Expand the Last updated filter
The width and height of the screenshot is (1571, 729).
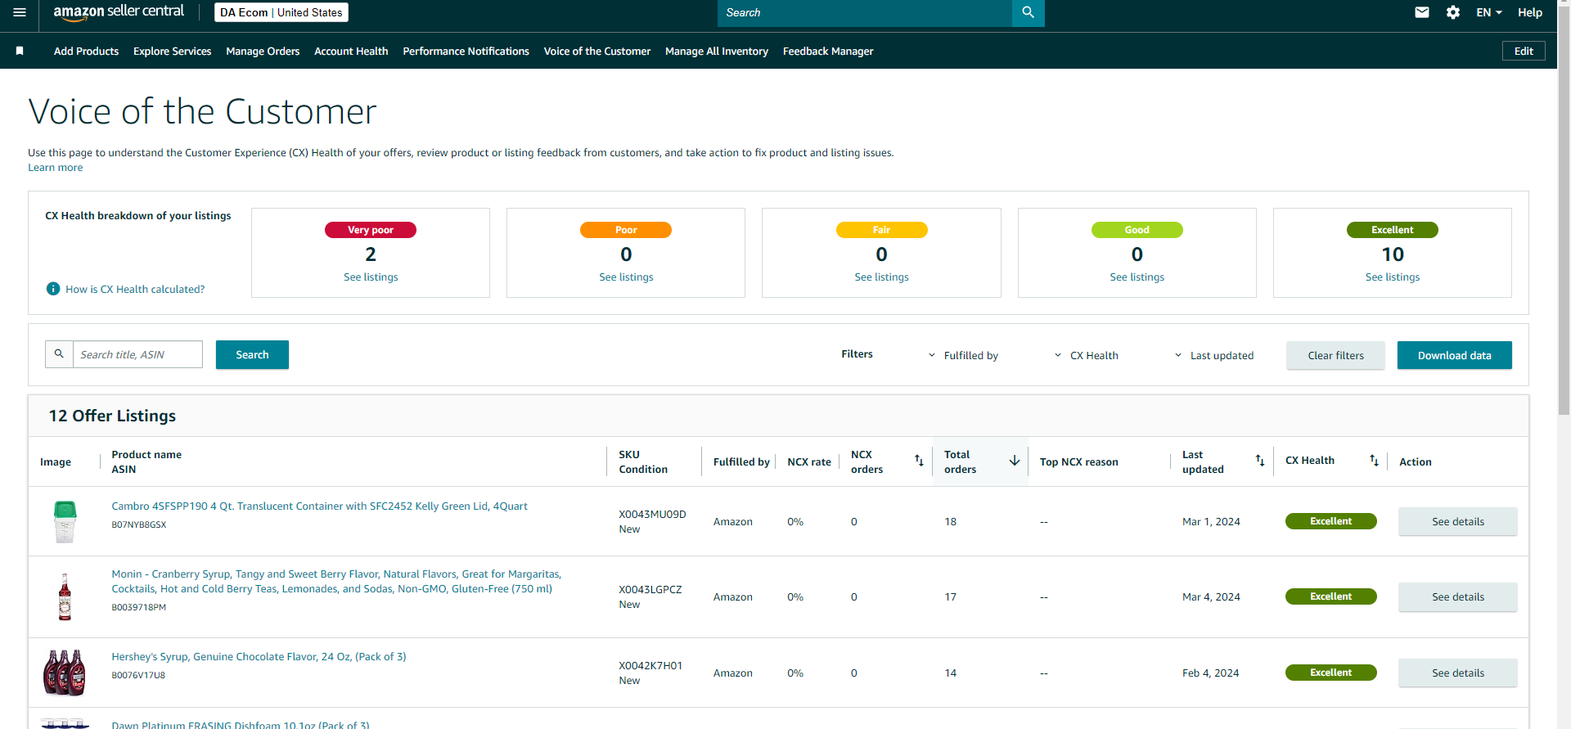[1213, 355]
